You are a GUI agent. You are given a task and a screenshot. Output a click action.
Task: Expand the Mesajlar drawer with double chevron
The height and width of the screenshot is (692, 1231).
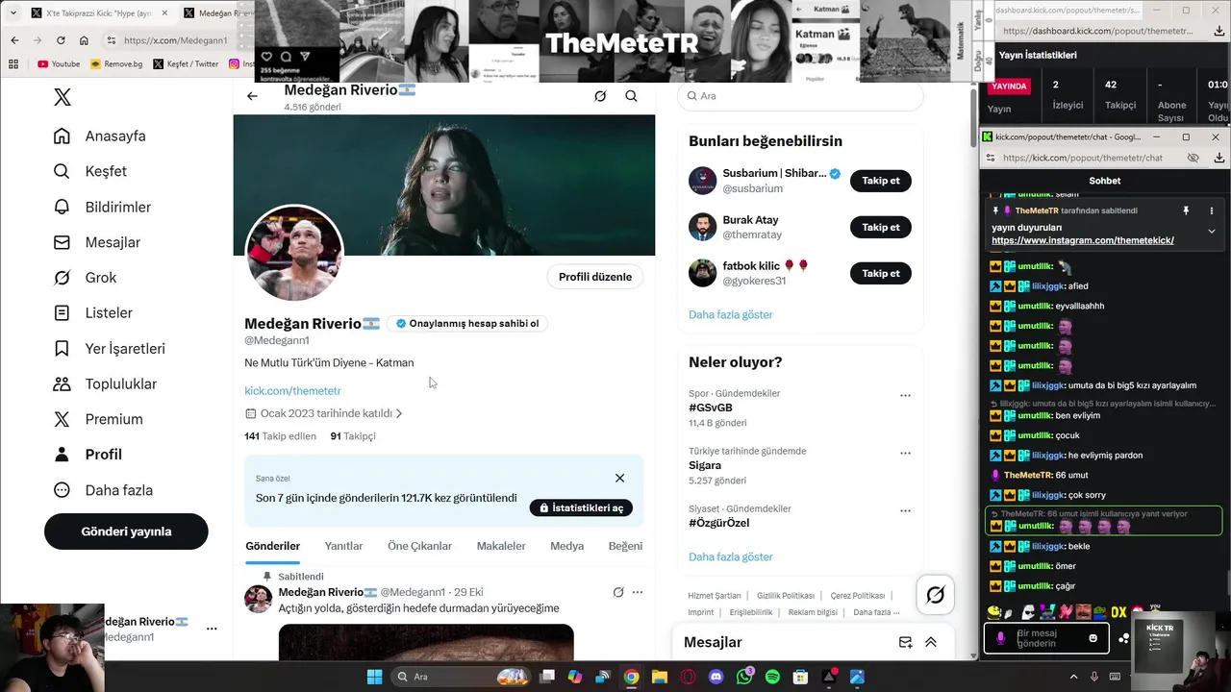[931, 642]
